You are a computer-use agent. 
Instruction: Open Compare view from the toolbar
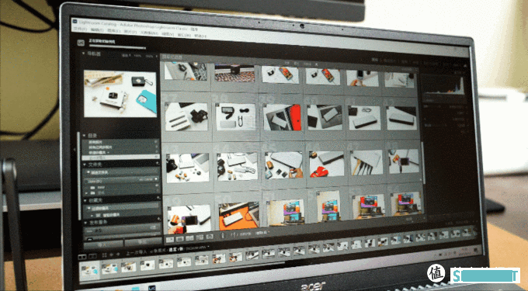click(190, 238)
